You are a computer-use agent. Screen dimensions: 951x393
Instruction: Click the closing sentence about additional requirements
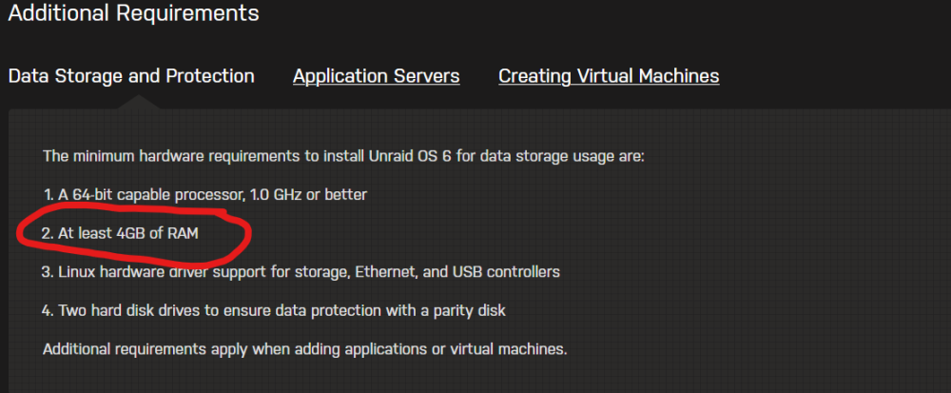point(305,350)
